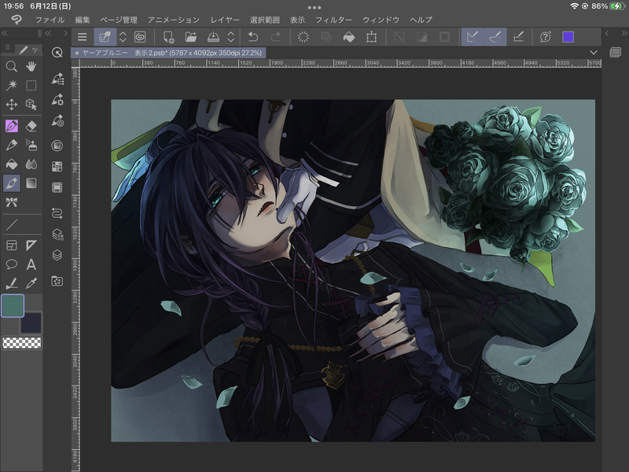This screenshot has width=629, height=472.
Task: Open the ヘルプ menu
Action: (421, 20)
